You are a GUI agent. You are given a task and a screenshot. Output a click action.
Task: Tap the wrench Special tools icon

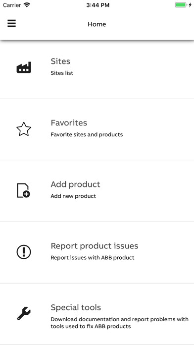[24, 314]
